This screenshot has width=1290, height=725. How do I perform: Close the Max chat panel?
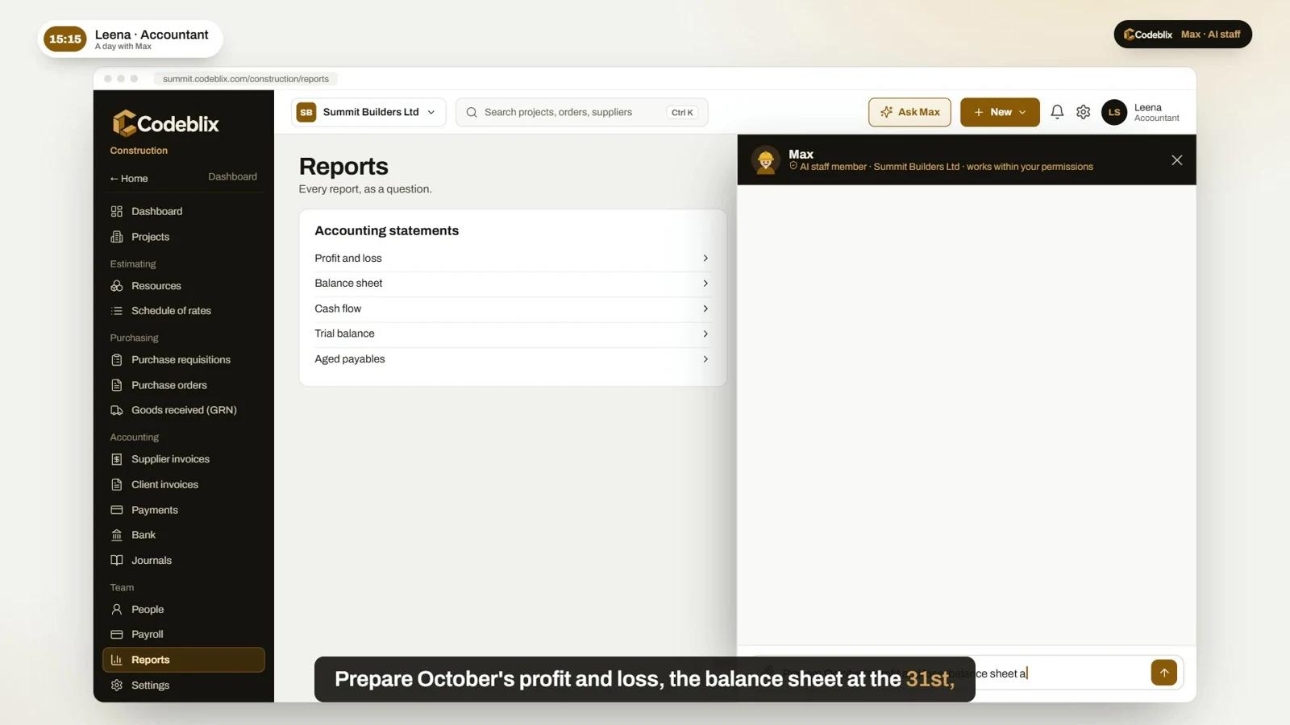1176,160
